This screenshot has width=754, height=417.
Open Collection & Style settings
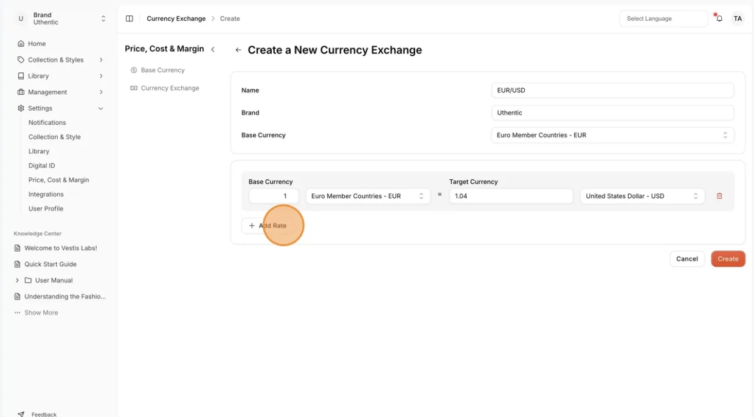55,137
